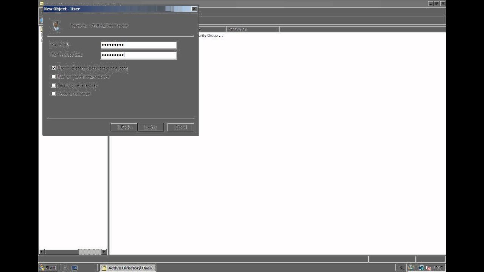Cancel the New Object - User dialog

pos(180,127)
